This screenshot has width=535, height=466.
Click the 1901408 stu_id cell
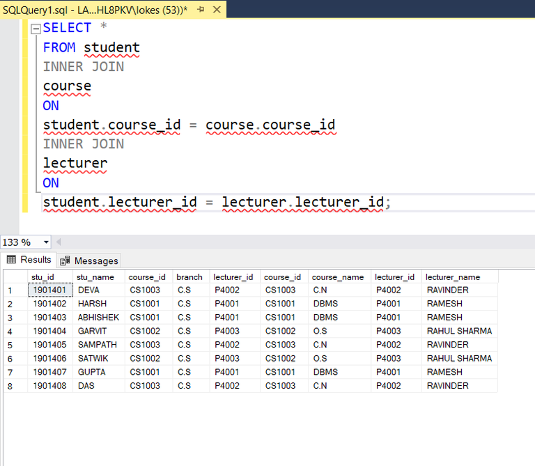50,385
